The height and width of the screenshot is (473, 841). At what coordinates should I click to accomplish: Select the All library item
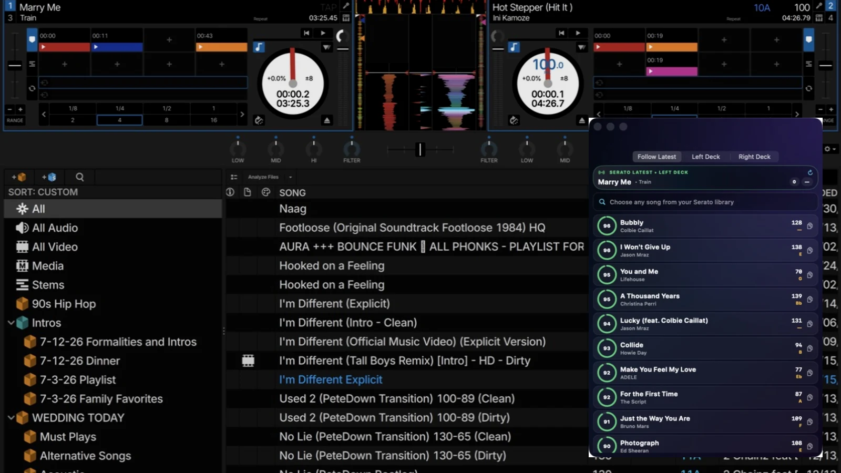113,209
